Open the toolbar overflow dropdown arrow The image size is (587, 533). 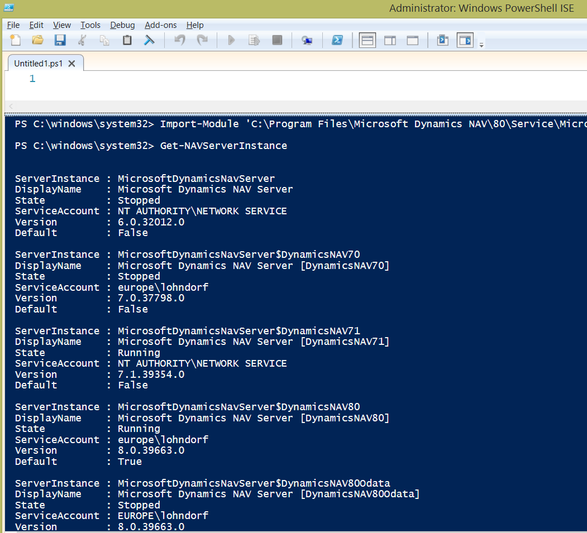coord(481,44)
